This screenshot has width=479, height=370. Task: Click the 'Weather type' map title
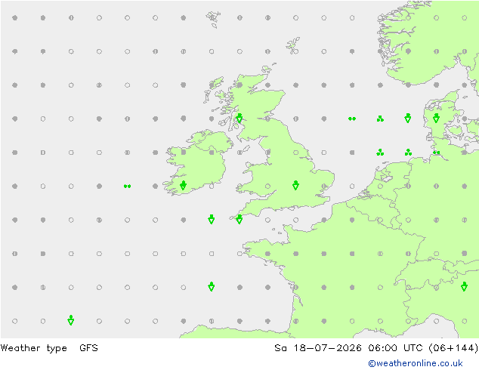[x=33, y=348]
